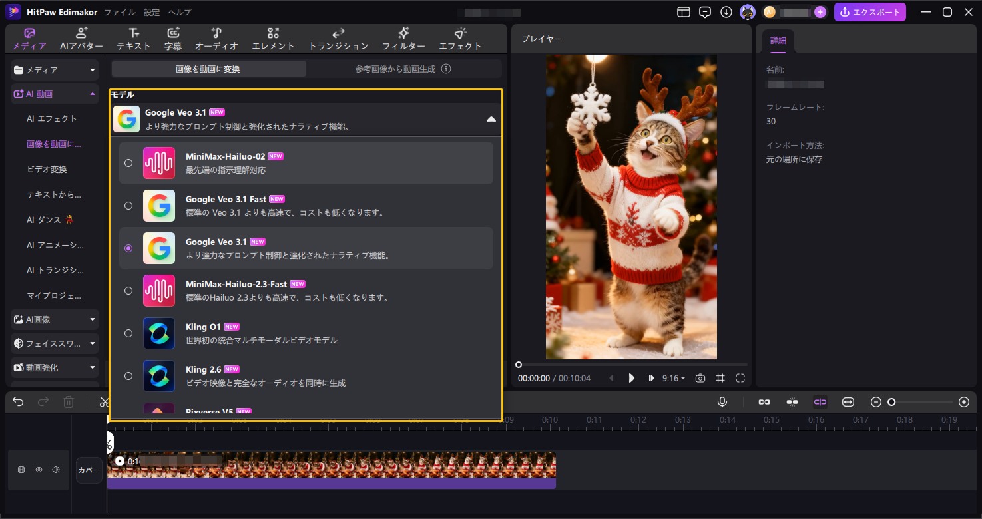Hide the track using the eye icon
Viewport: 982px width, 519px height.
click(38, 469)
